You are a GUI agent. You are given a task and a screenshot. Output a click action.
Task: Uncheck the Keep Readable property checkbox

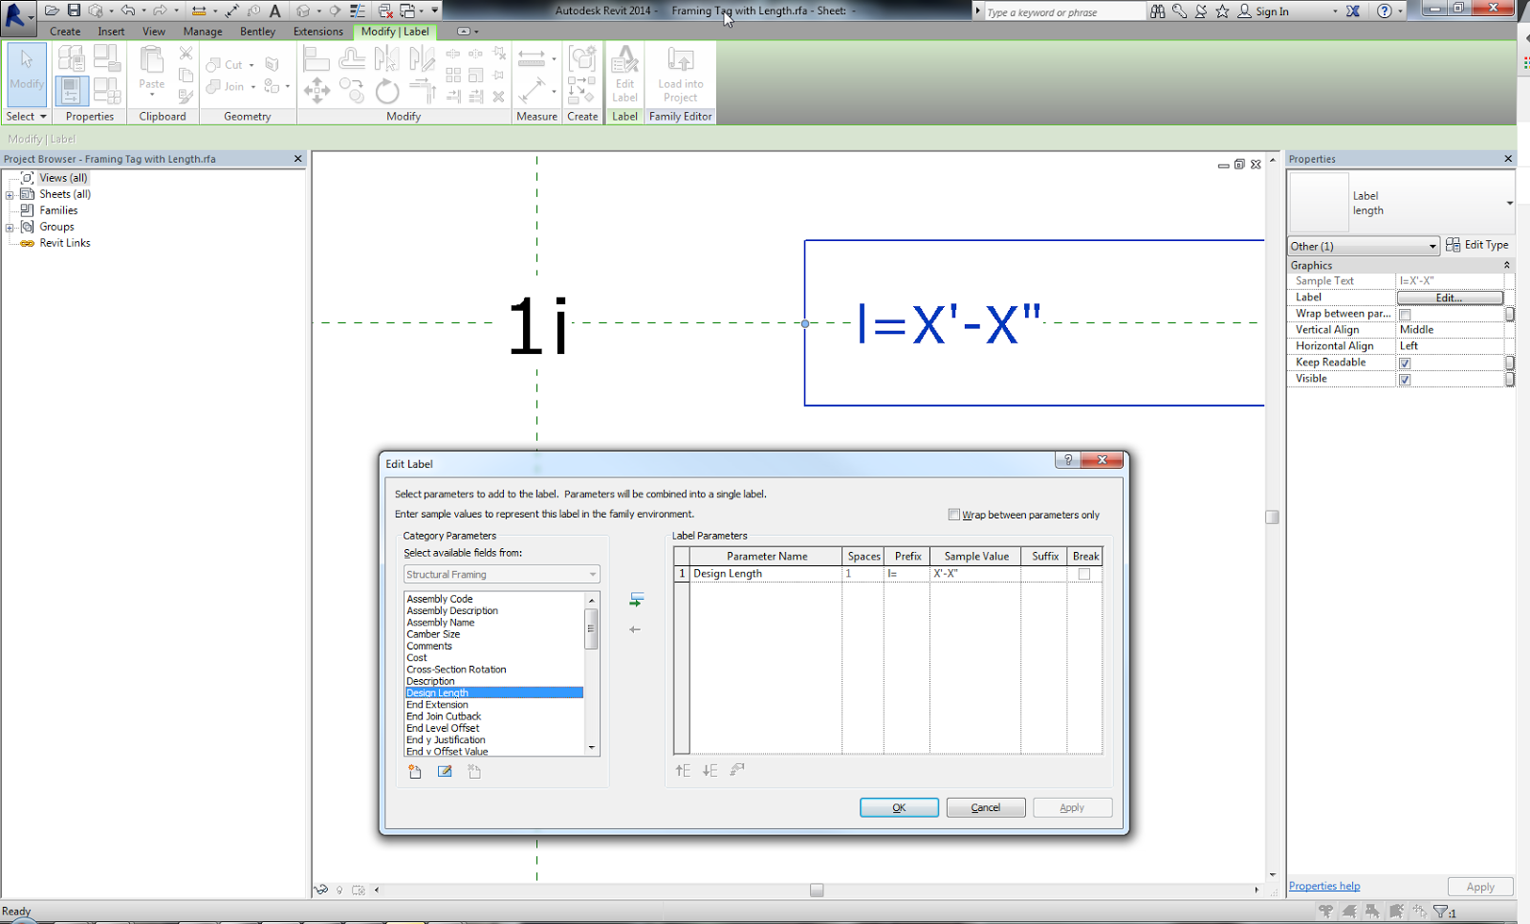tap(1406, 363)
